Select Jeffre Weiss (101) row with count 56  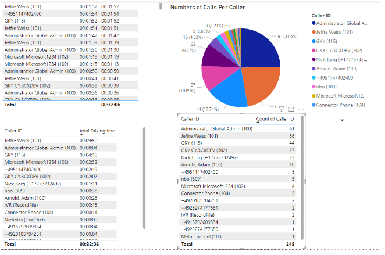238,136
